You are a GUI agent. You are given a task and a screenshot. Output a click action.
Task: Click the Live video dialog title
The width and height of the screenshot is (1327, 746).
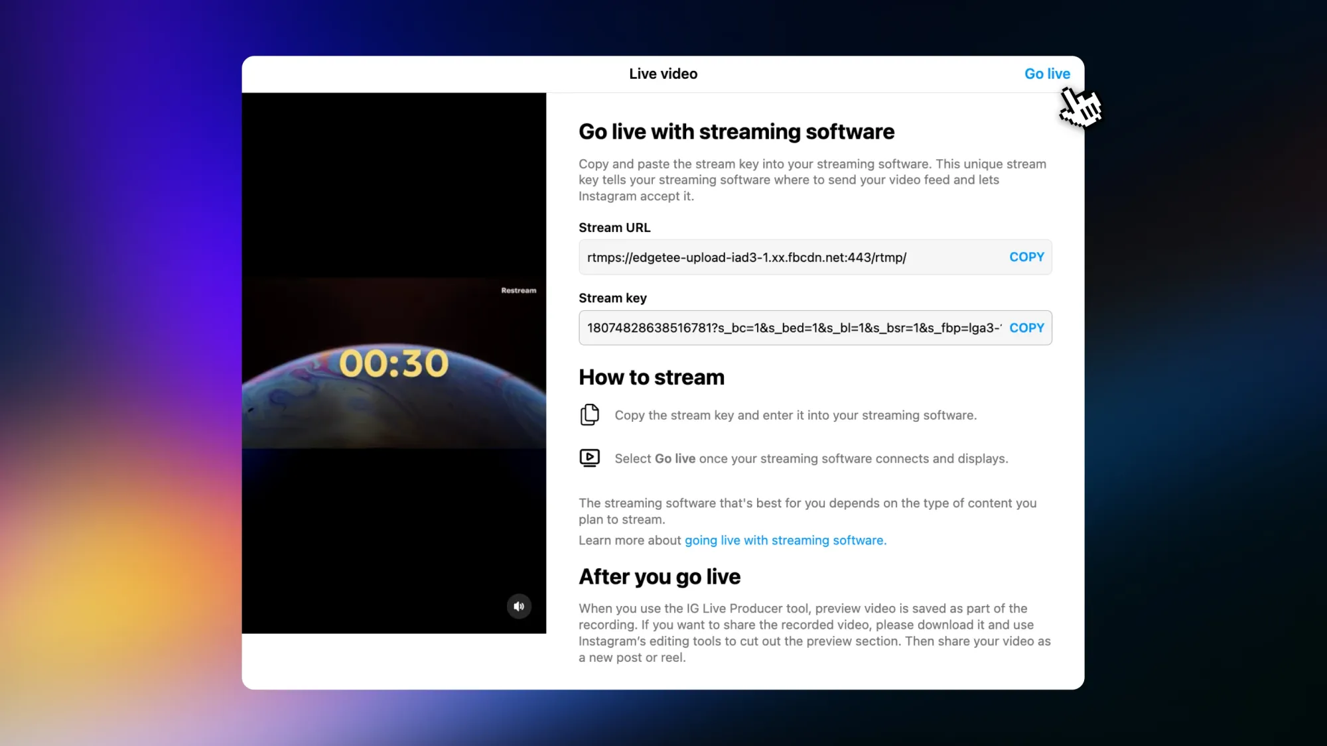point(663,74)
